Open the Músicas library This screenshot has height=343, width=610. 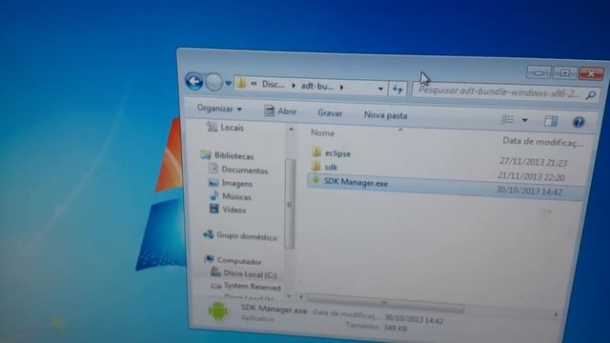point(236,197)
